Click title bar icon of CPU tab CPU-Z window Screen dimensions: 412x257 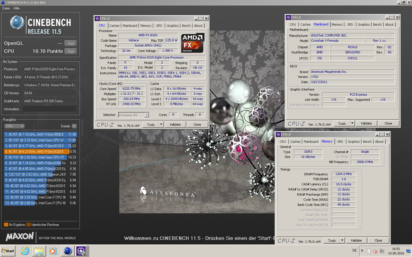pos(97,19)
